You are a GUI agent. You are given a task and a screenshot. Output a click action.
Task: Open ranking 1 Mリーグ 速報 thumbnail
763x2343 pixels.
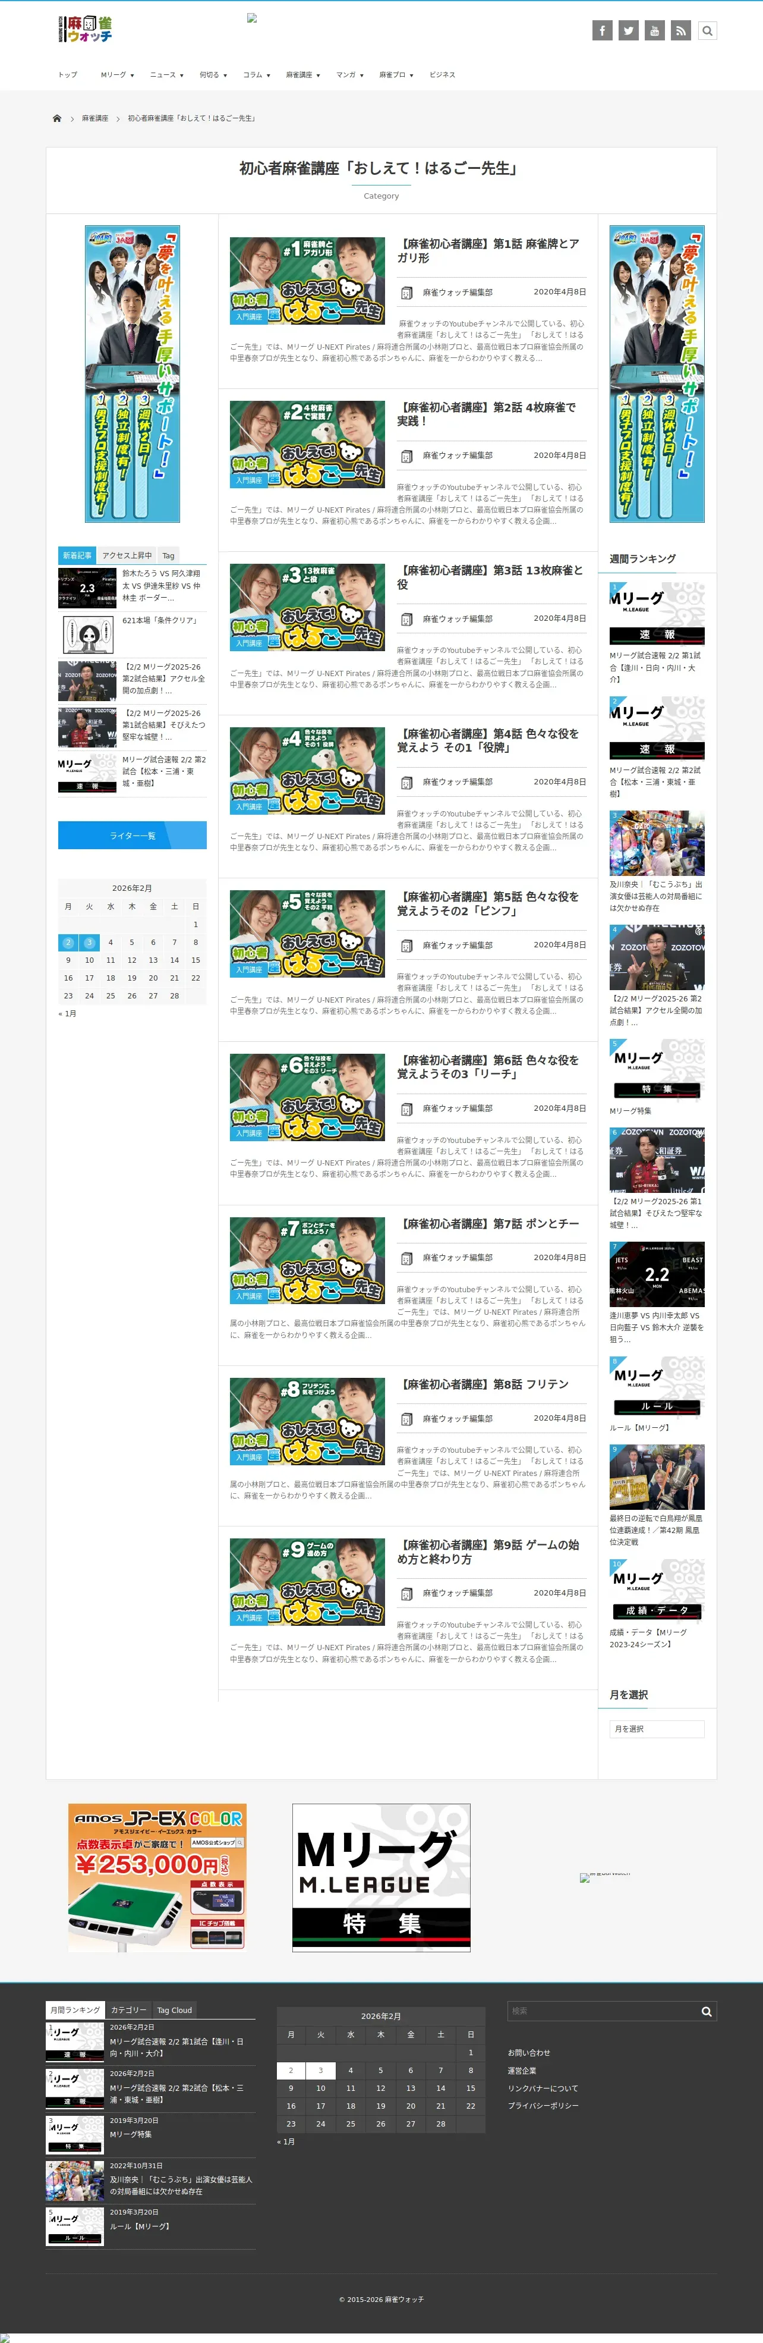(x=657, y=613)
